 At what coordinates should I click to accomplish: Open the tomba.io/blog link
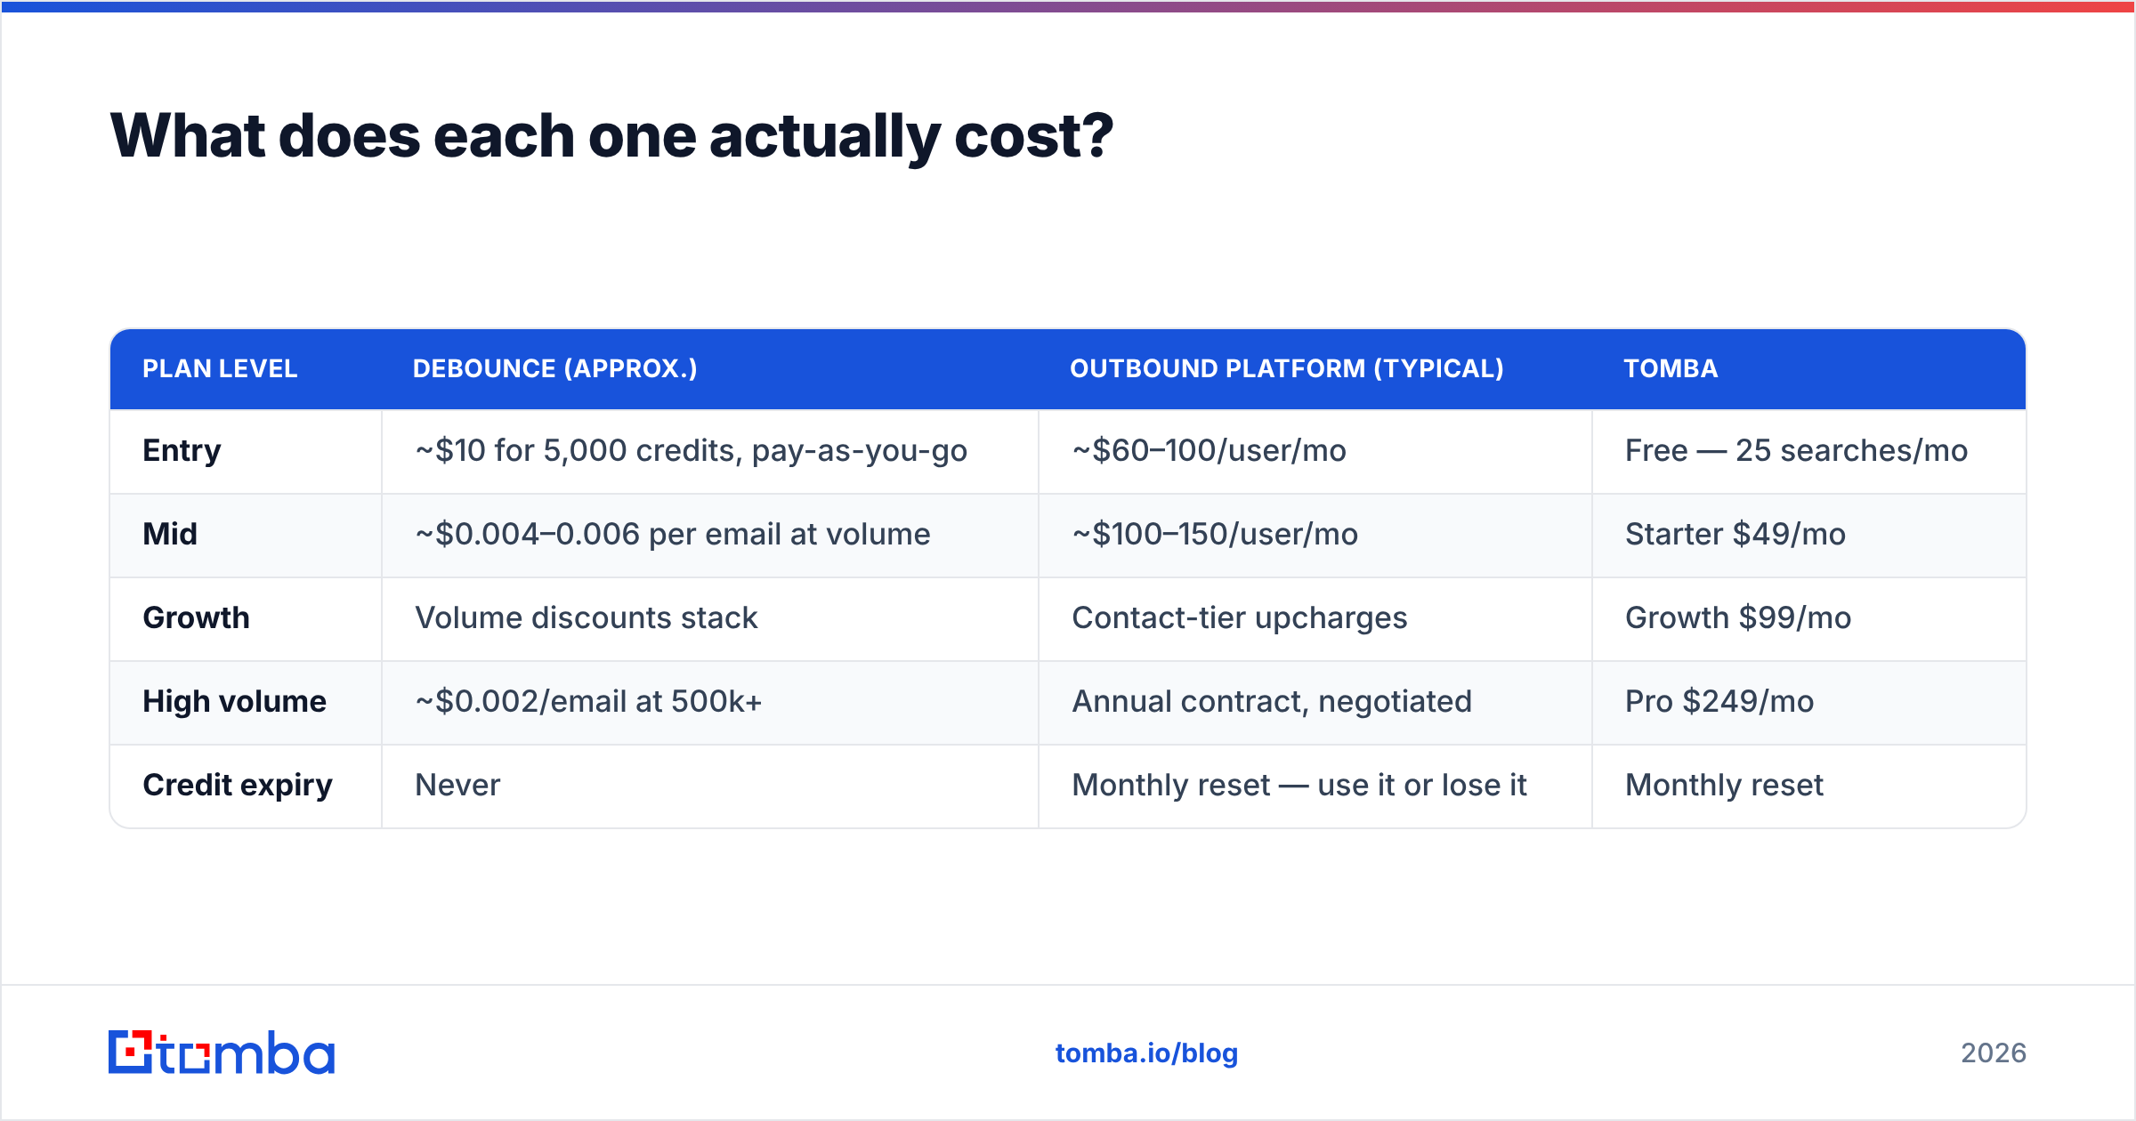tap(1146, 1053)
